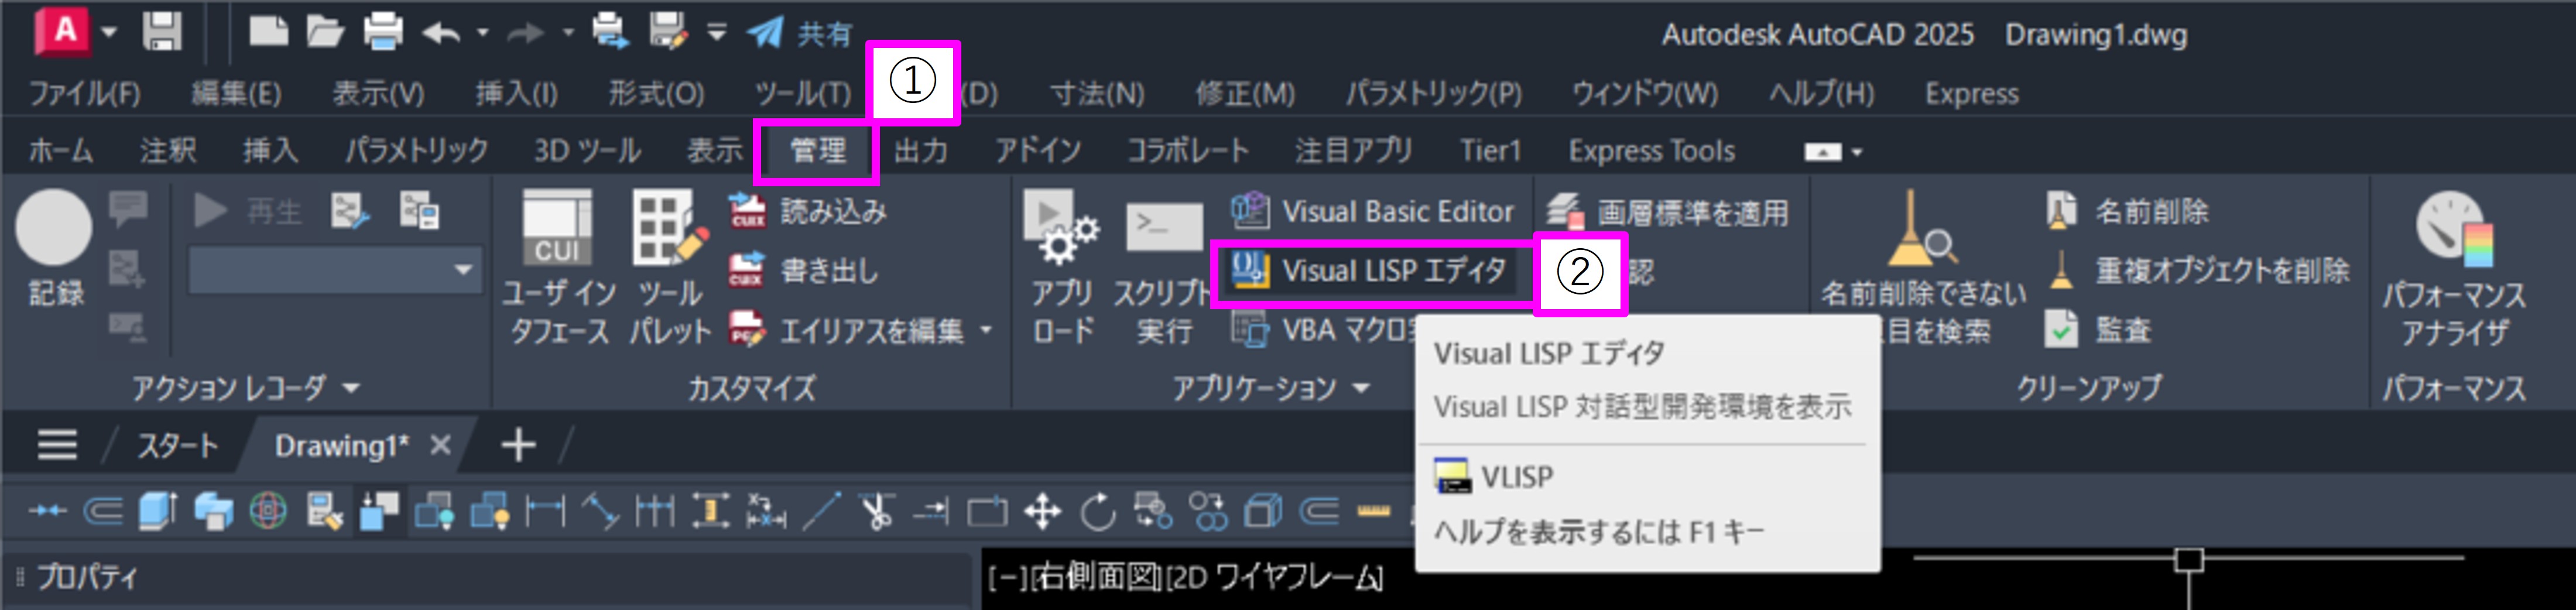This screenshot has width=2576, height=610.
Task: Open the Tool Palettes customization icon
Action: click(669, 229)
